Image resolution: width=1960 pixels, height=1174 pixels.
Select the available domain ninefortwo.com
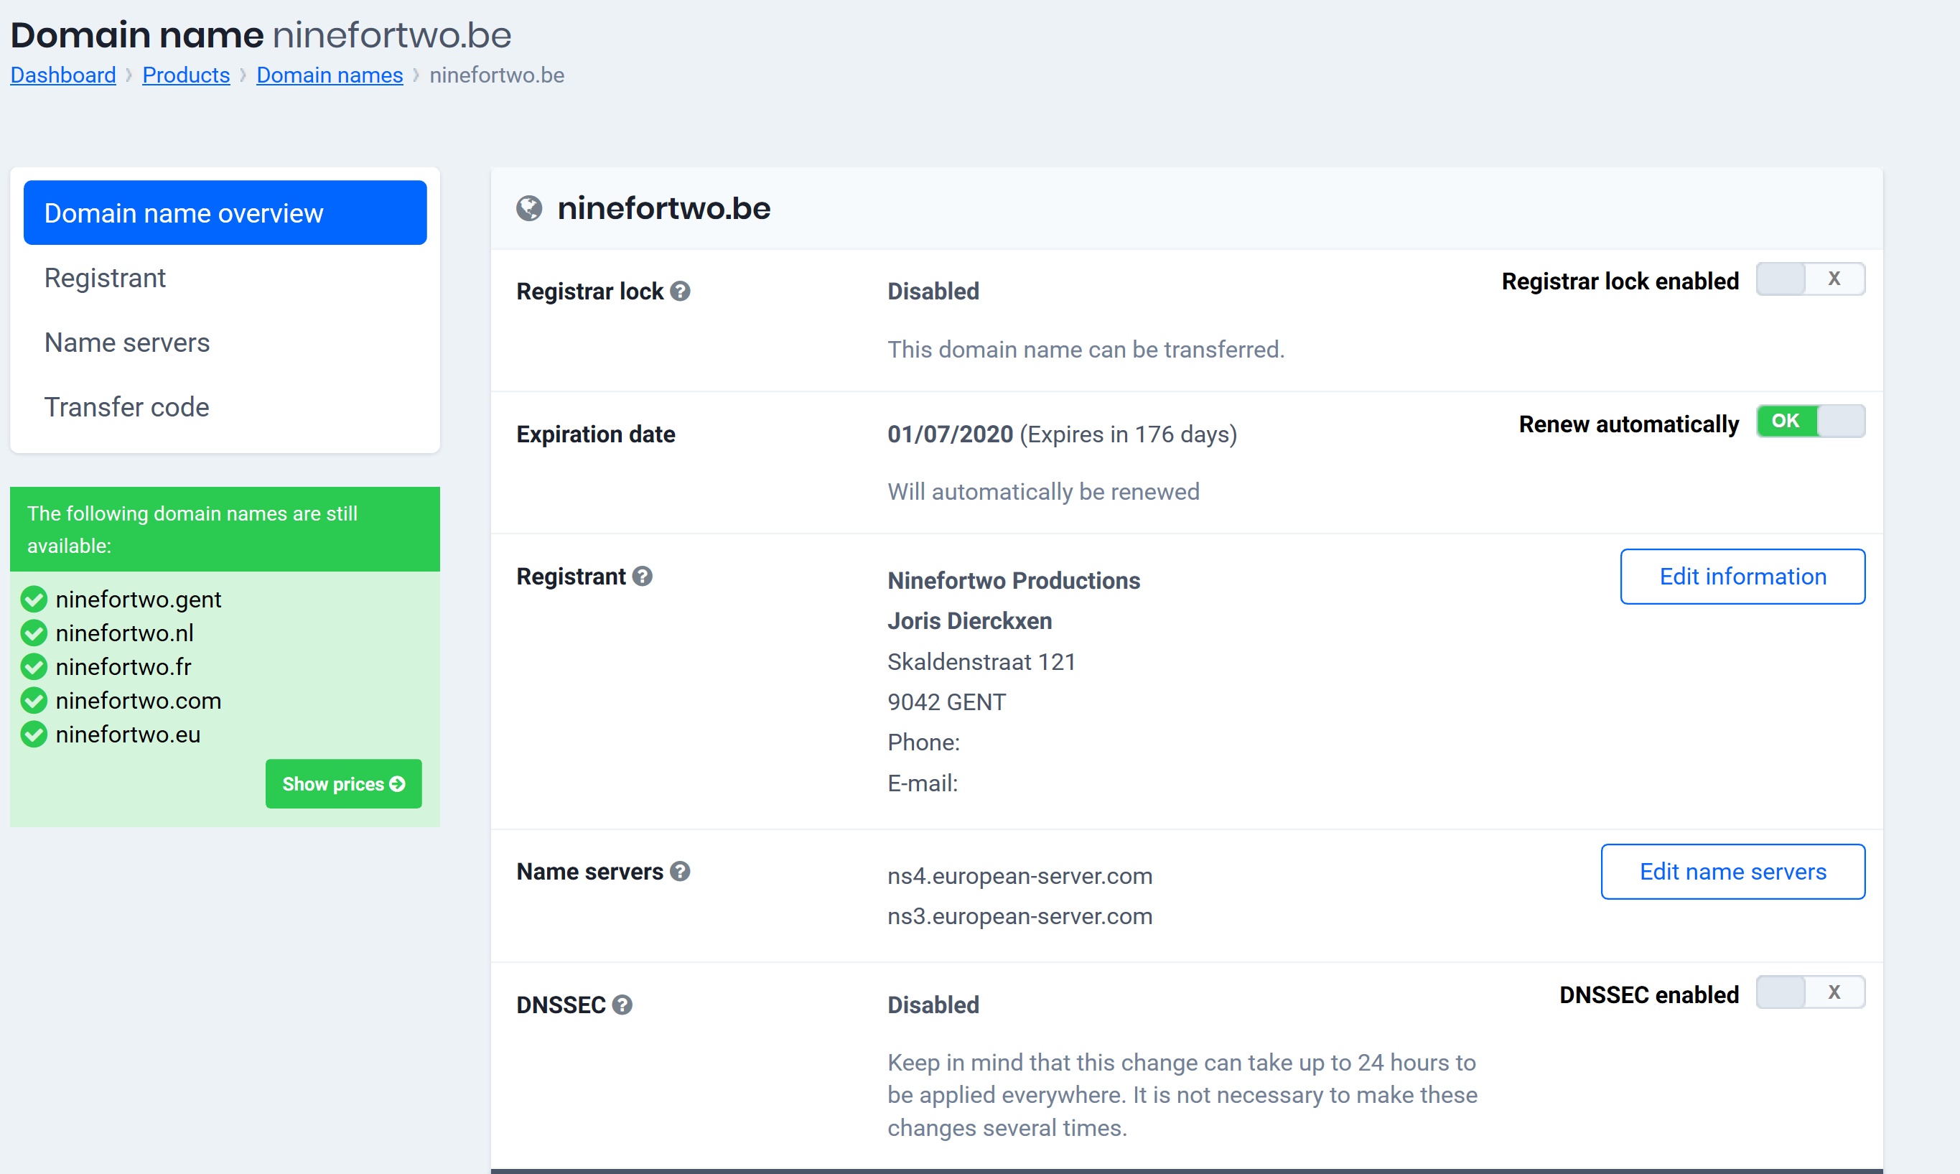[139, 700]
